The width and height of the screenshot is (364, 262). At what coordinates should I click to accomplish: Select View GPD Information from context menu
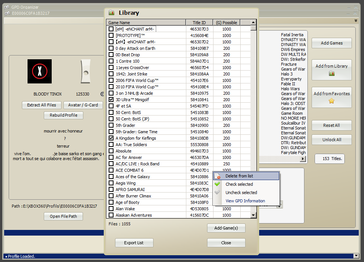point(245,201)
